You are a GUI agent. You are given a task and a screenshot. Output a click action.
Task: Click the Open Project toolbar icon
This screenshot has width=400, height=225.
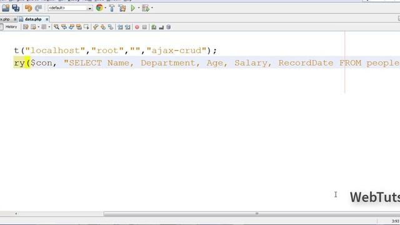(6, 8)
